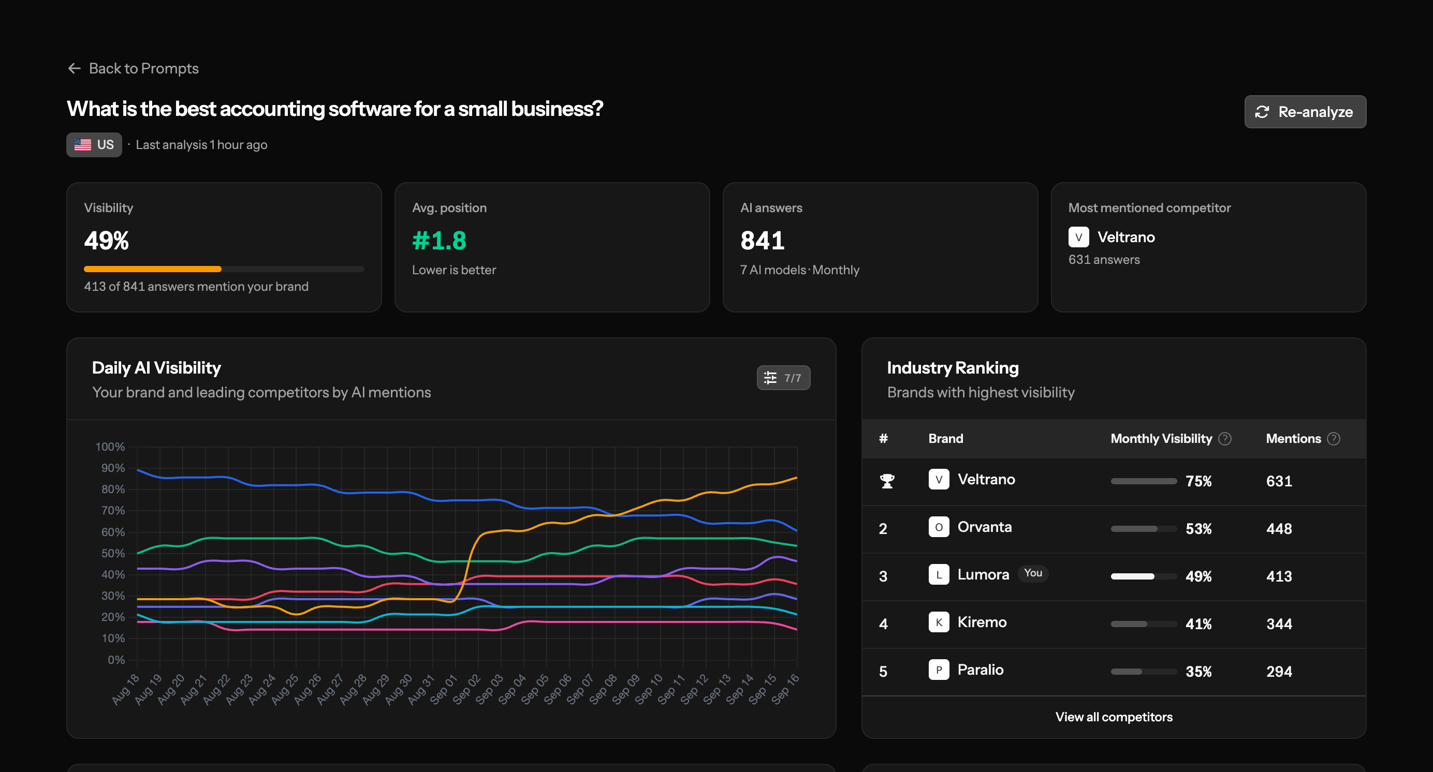1433x772 pixels.
Task: Select the Kiremo row name
Action: pos(982,622)
